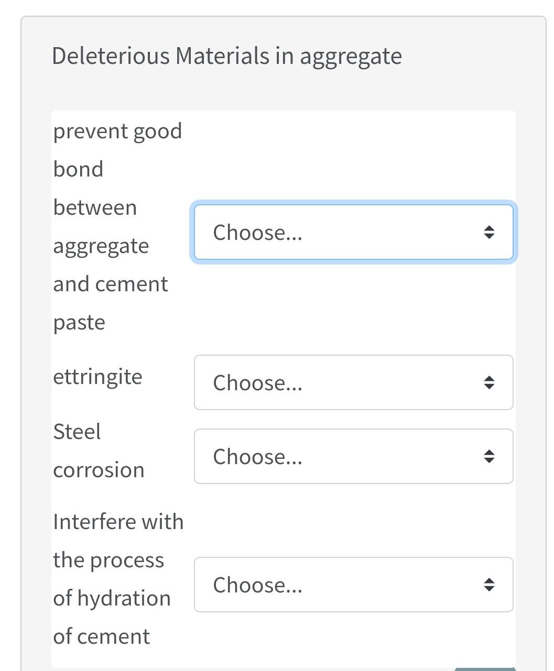Click the arrow icon on the hydration question dropdown
Image resolution: width=554 pixels, height=671 pixels.
488,585
